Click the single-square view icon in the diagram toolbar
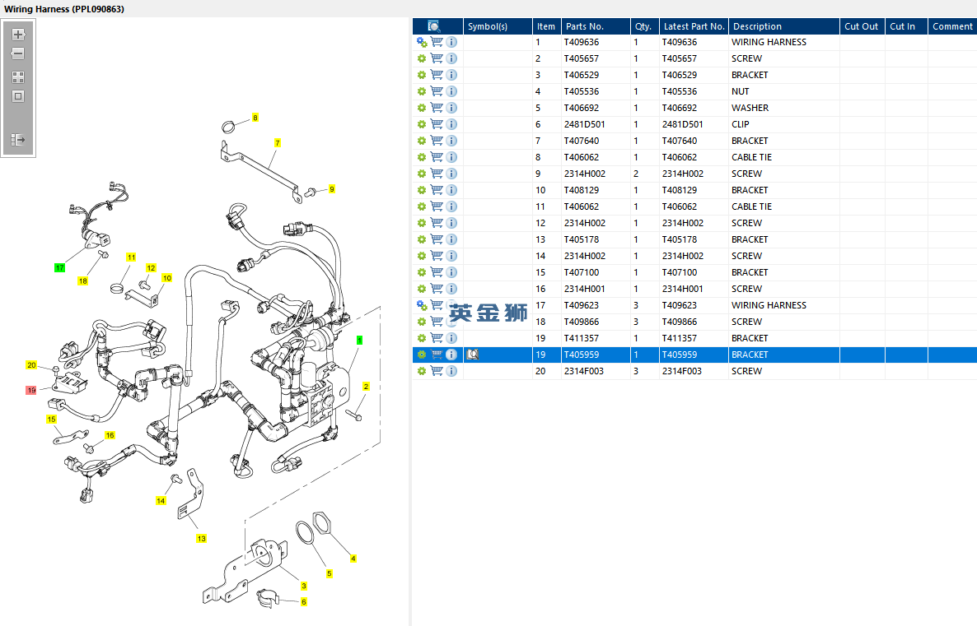Viewport: 977px width, 626px height. point(18,96)
